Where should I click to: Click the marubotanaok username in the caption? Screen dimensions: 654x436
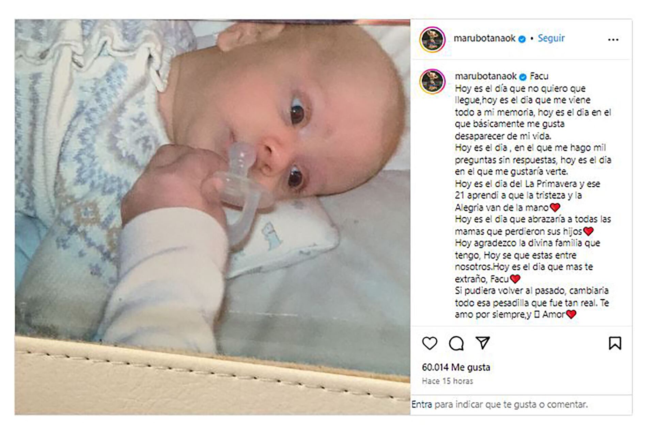486,76
